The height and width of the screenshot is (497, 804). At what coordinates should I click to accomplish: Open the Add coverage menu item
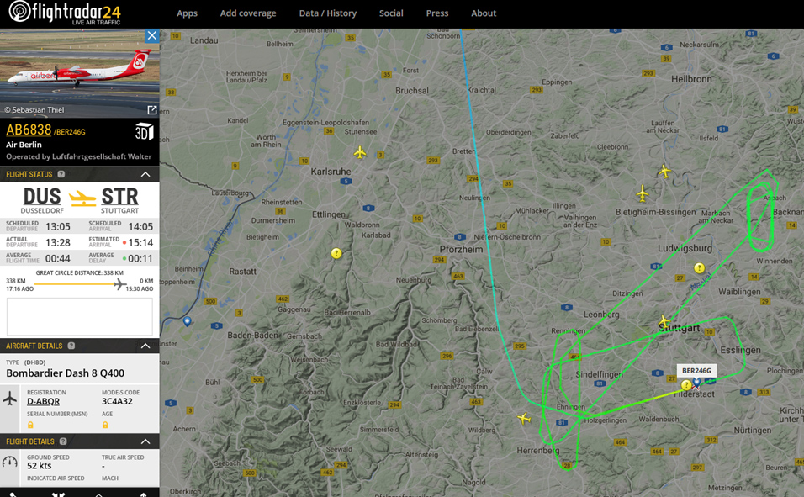247,13
